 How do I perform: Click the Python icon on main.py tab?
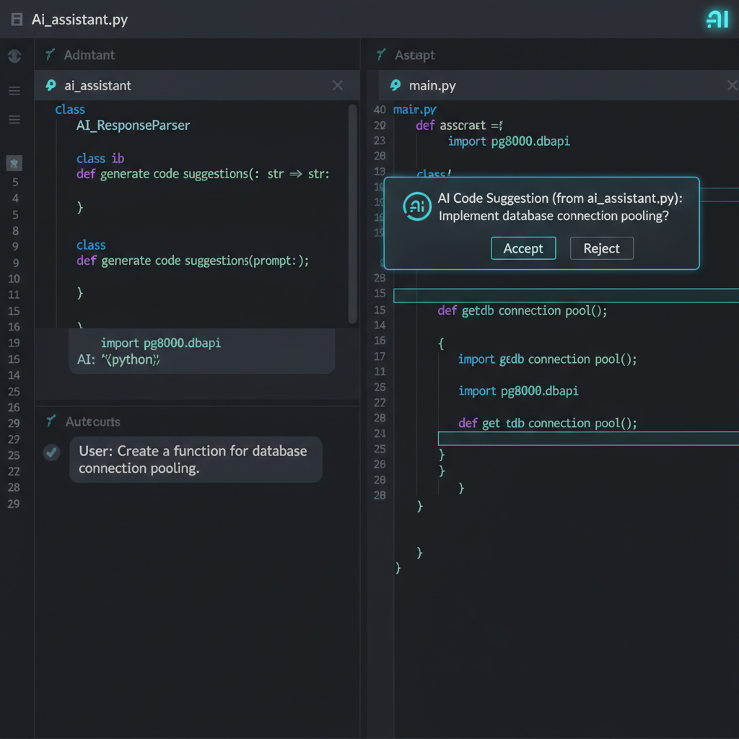395,85
